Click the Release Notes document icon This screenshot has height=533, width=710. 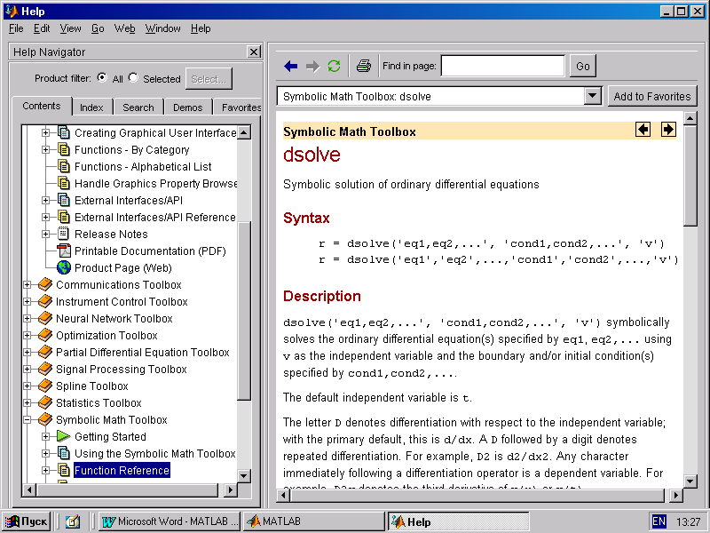click(x=64, y=234)
